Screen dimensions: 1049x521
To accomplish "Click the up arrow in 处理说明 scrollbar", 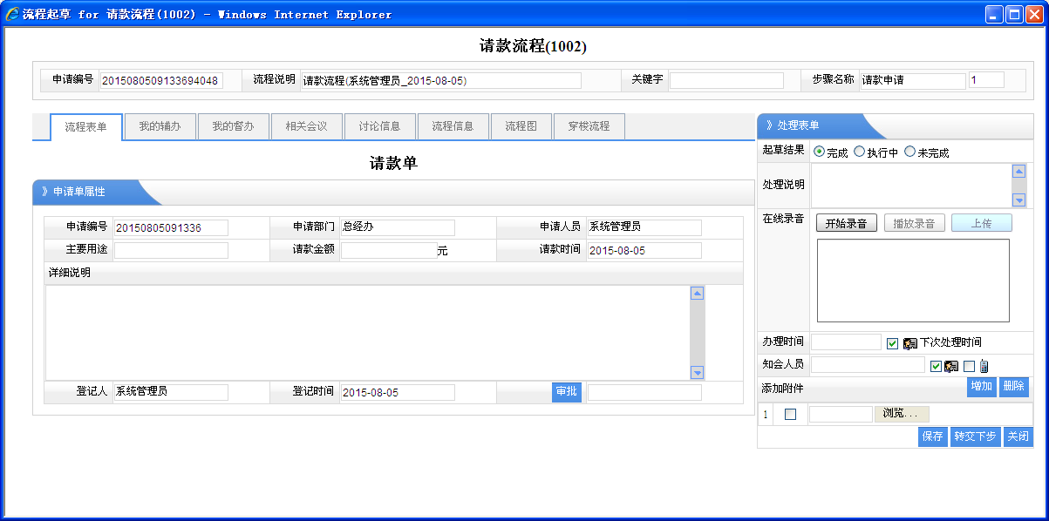I will coord(1018,172).
